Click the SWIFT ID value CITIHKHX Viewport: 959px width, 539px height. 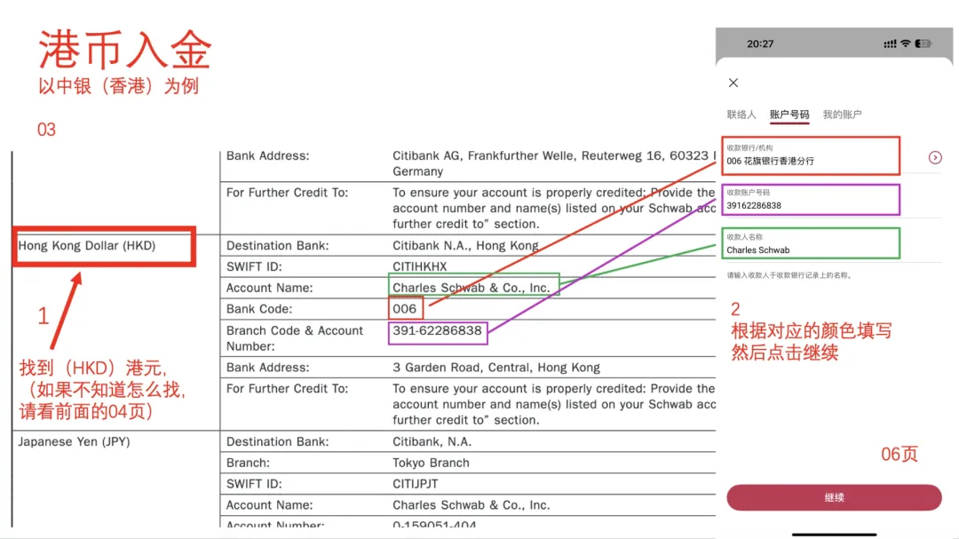point(419,266)
